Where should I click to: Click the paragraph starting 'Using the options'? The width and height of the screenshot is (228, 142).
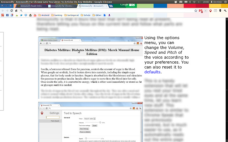[166, 55]
